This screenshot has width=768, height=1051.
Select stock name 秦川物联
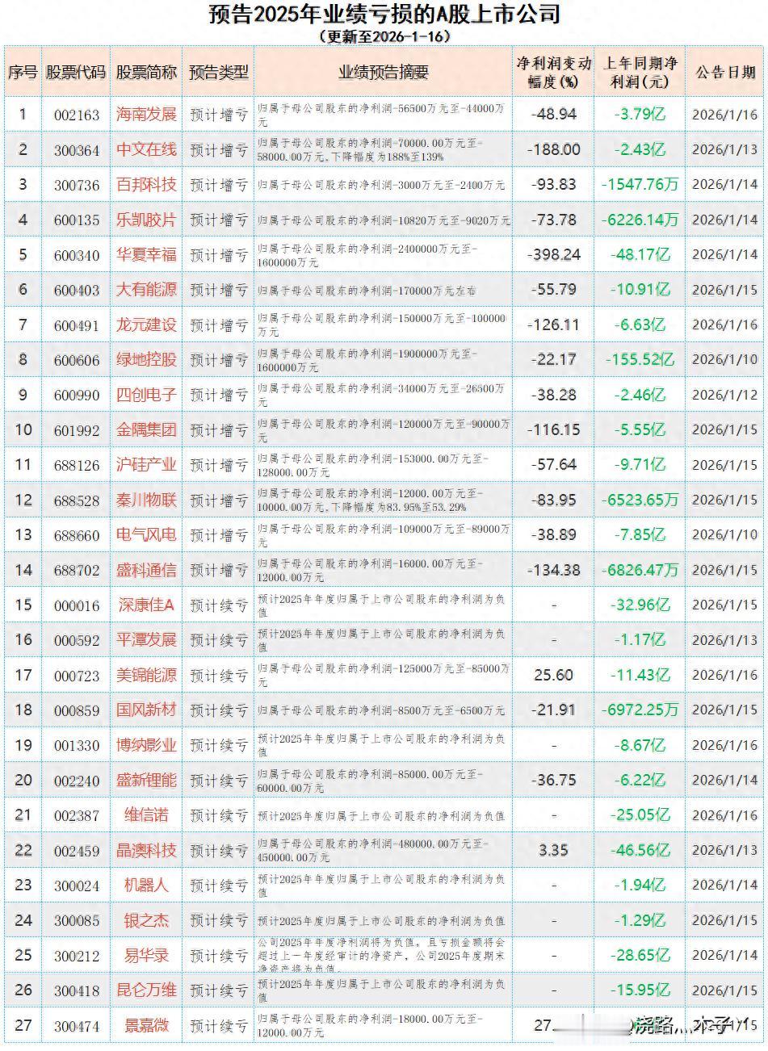(146, 500)
